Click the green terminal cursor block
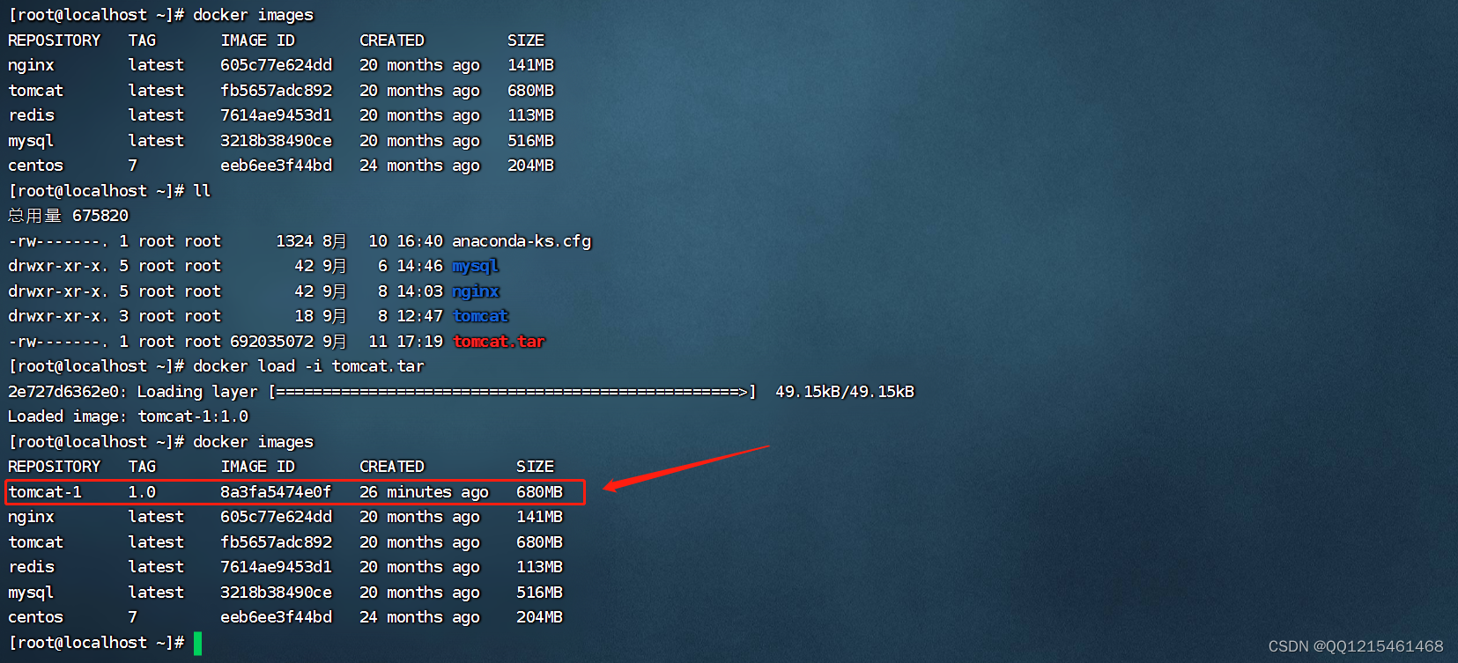 tap(197, 644)
